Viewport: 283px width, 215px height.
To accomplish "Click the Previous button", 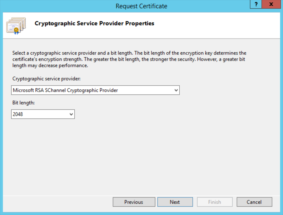I will 134,202.
